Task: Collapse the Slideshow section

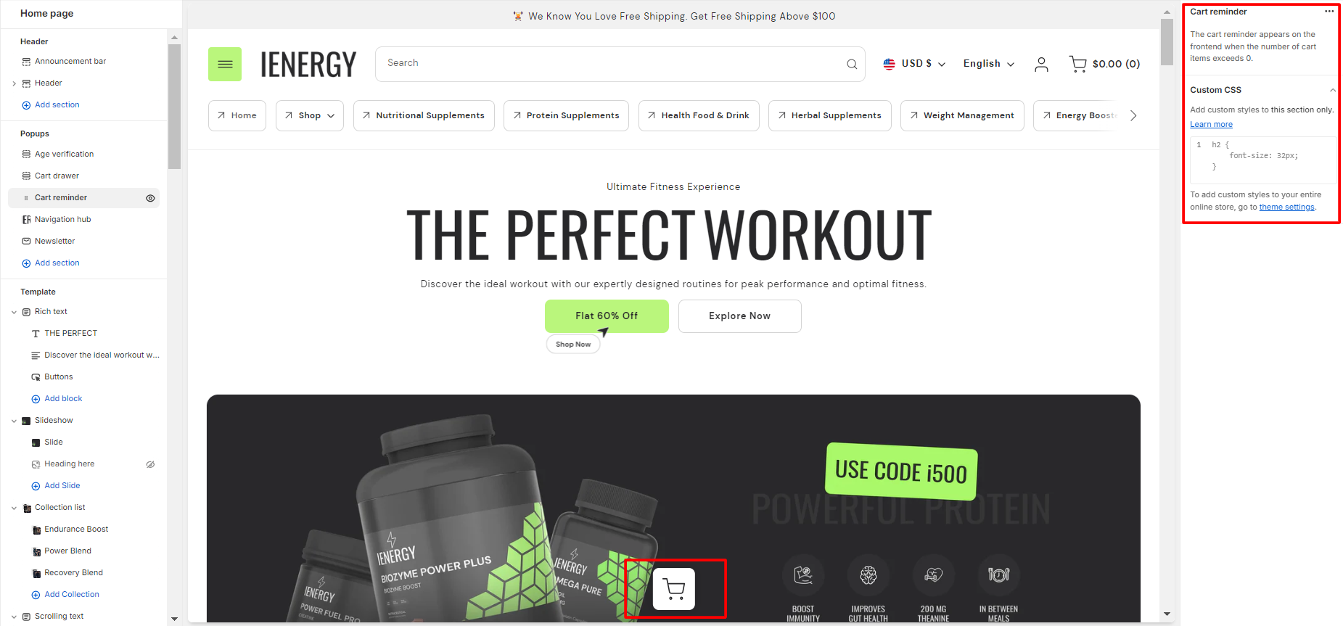Action: pyautogui.click(x=14, y=421)
